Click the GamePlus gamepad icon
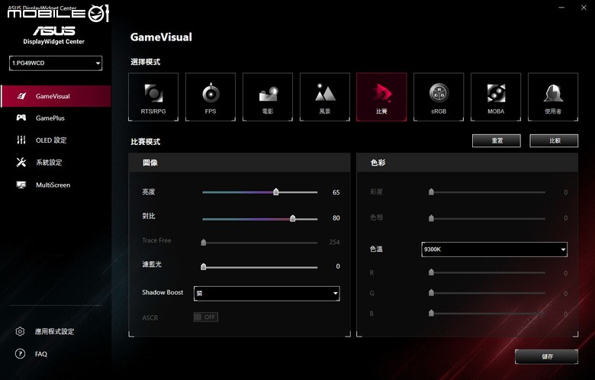Image resolution: width=595 pixels, height=380 pixels. click(x=21, y=118)
